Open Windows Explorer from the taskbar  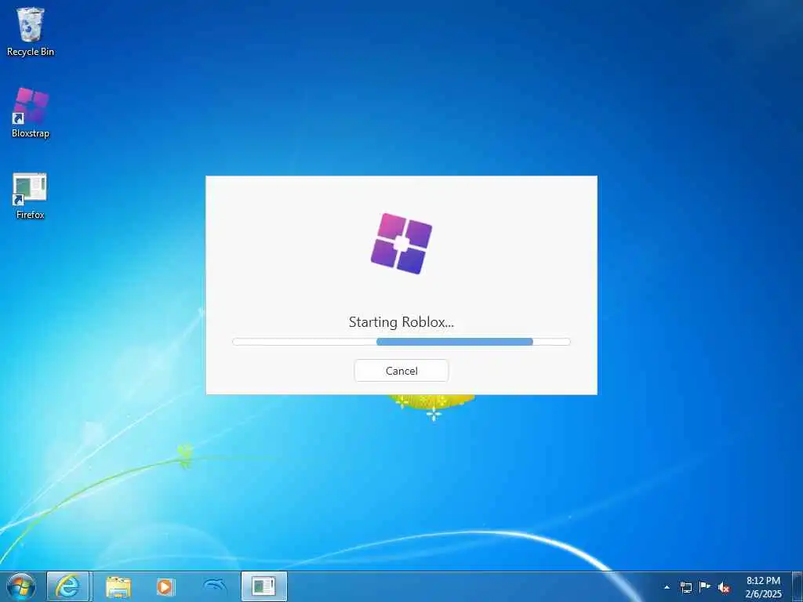click(118, 586)
